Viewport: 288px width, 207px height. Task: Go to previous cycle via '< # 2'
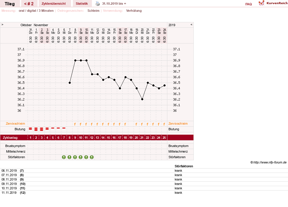point(29,4)
